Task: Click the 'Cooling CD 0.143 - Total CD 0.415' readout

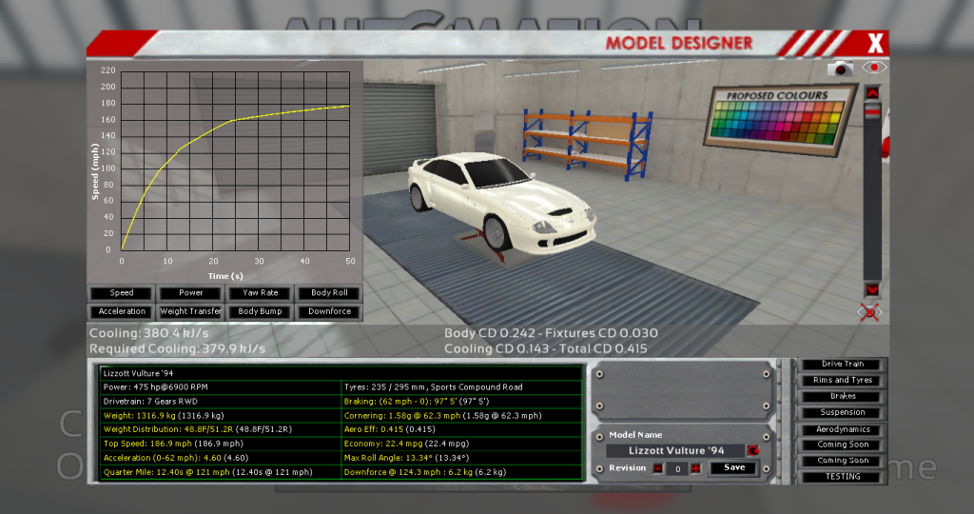Action: [x=545, y=349]
